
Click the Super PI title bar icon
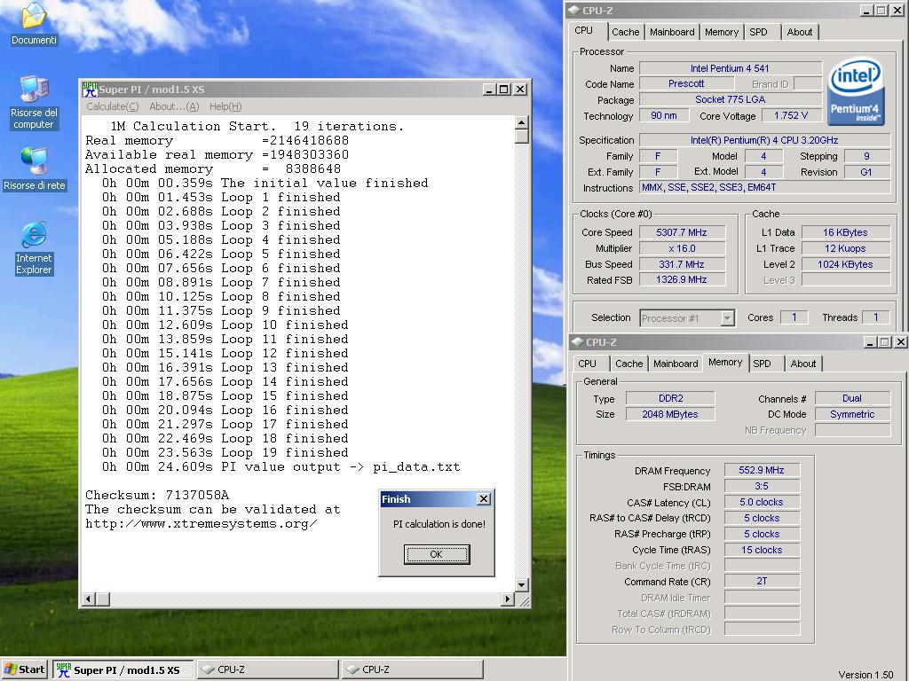90,90
